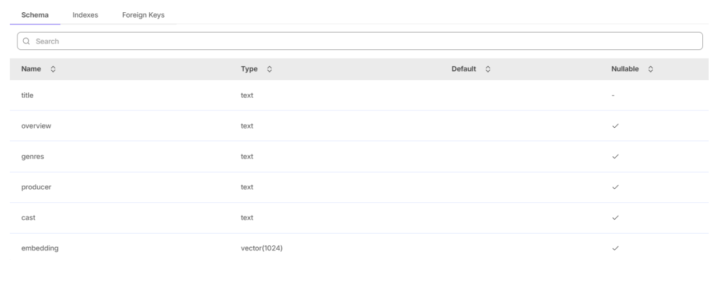Click the sort icon beside Name header
The width and height of the screenshot is (722, 287).
click(53, 69)
